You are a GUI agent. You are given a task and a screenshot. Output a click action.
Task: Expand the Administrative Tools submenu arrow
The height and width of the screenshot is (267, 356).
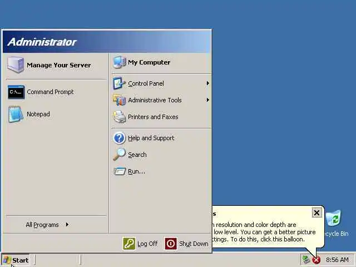click(207, 100)
